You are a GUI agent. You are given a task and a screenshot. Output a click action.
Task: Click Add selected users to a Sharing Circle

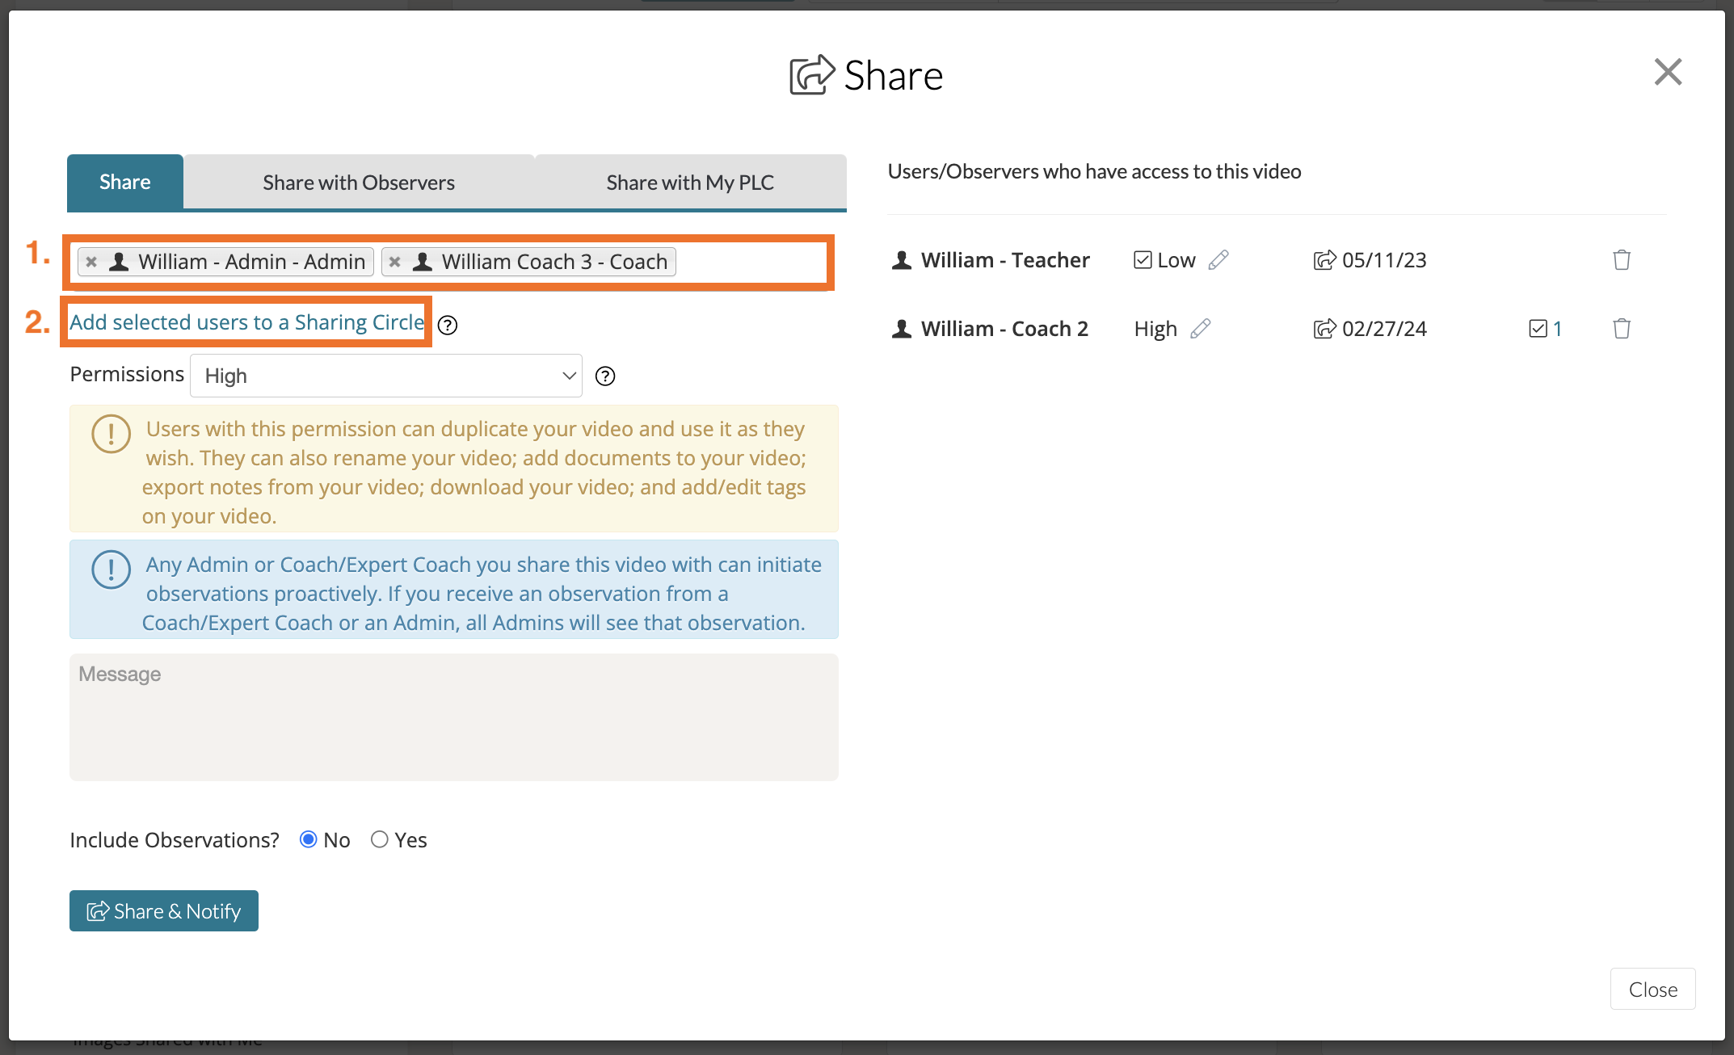click(x=246, y=322)
